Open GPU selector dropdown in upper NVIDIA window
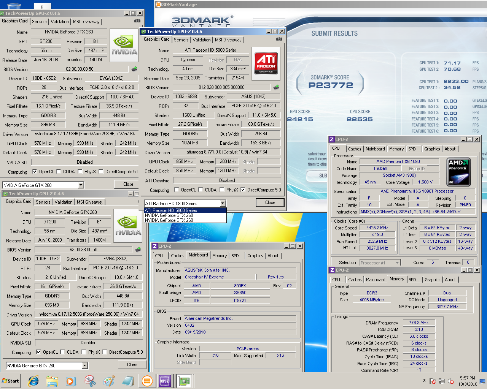487x389 pixels. 81,185
